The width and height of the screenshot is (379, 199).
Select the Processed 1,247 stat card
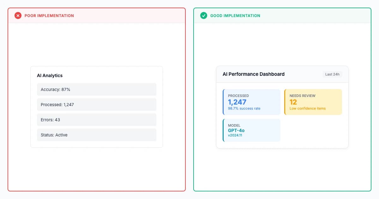[x=251, y=102]
